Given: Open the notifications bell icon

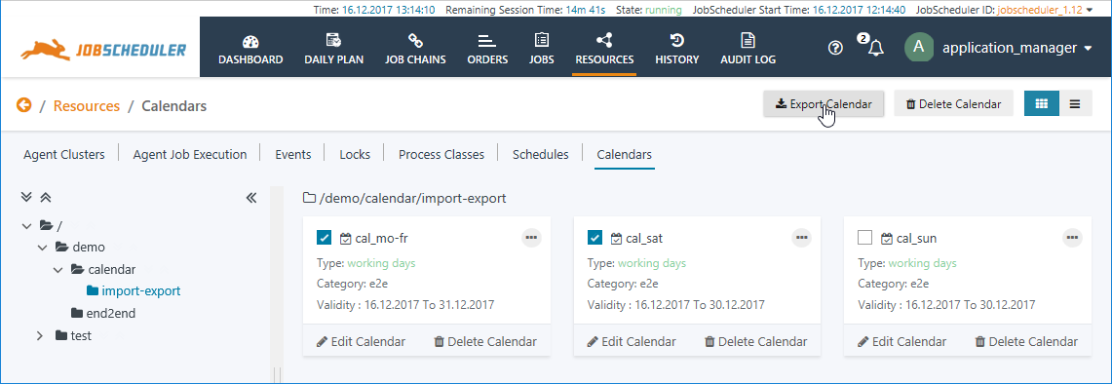Looking at the screenshot, I should (876, 49).
